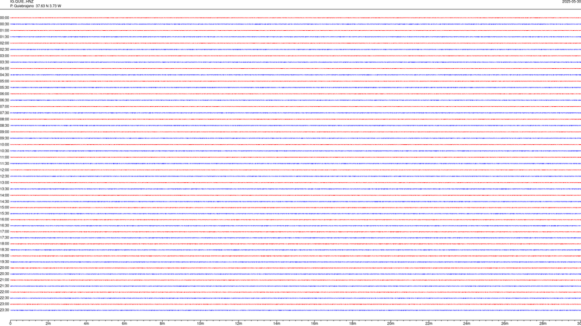
Task: Select the 12:00 time row label
Action: pos(4,170)
